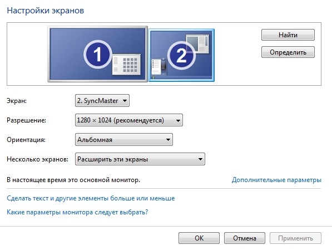
Task: Confirm settings with the OK button
Action: (199, 238)
